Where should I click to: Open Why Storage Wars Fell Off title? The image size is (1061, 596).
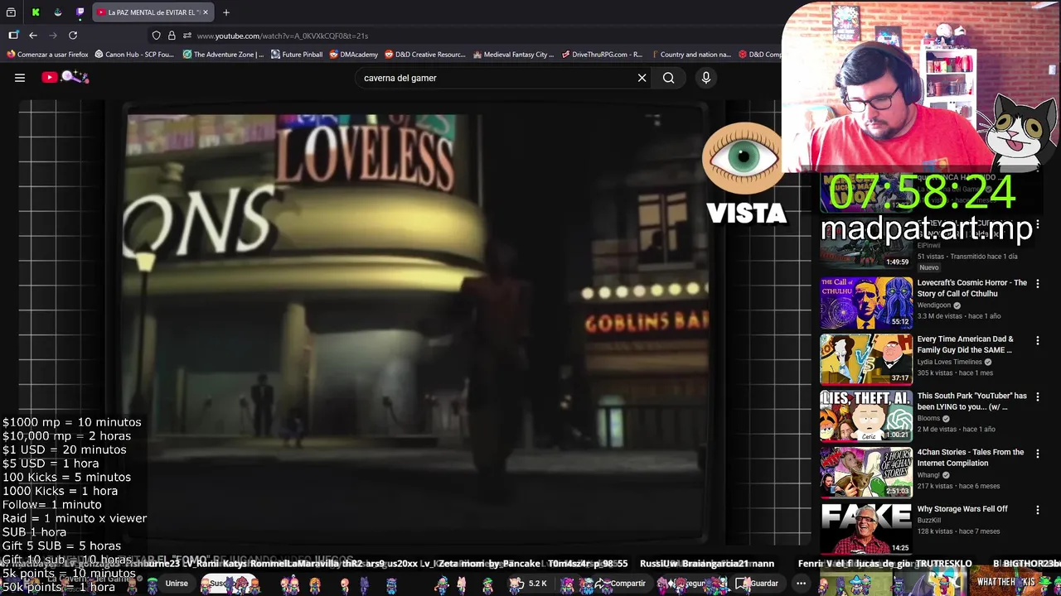(962, 508)
